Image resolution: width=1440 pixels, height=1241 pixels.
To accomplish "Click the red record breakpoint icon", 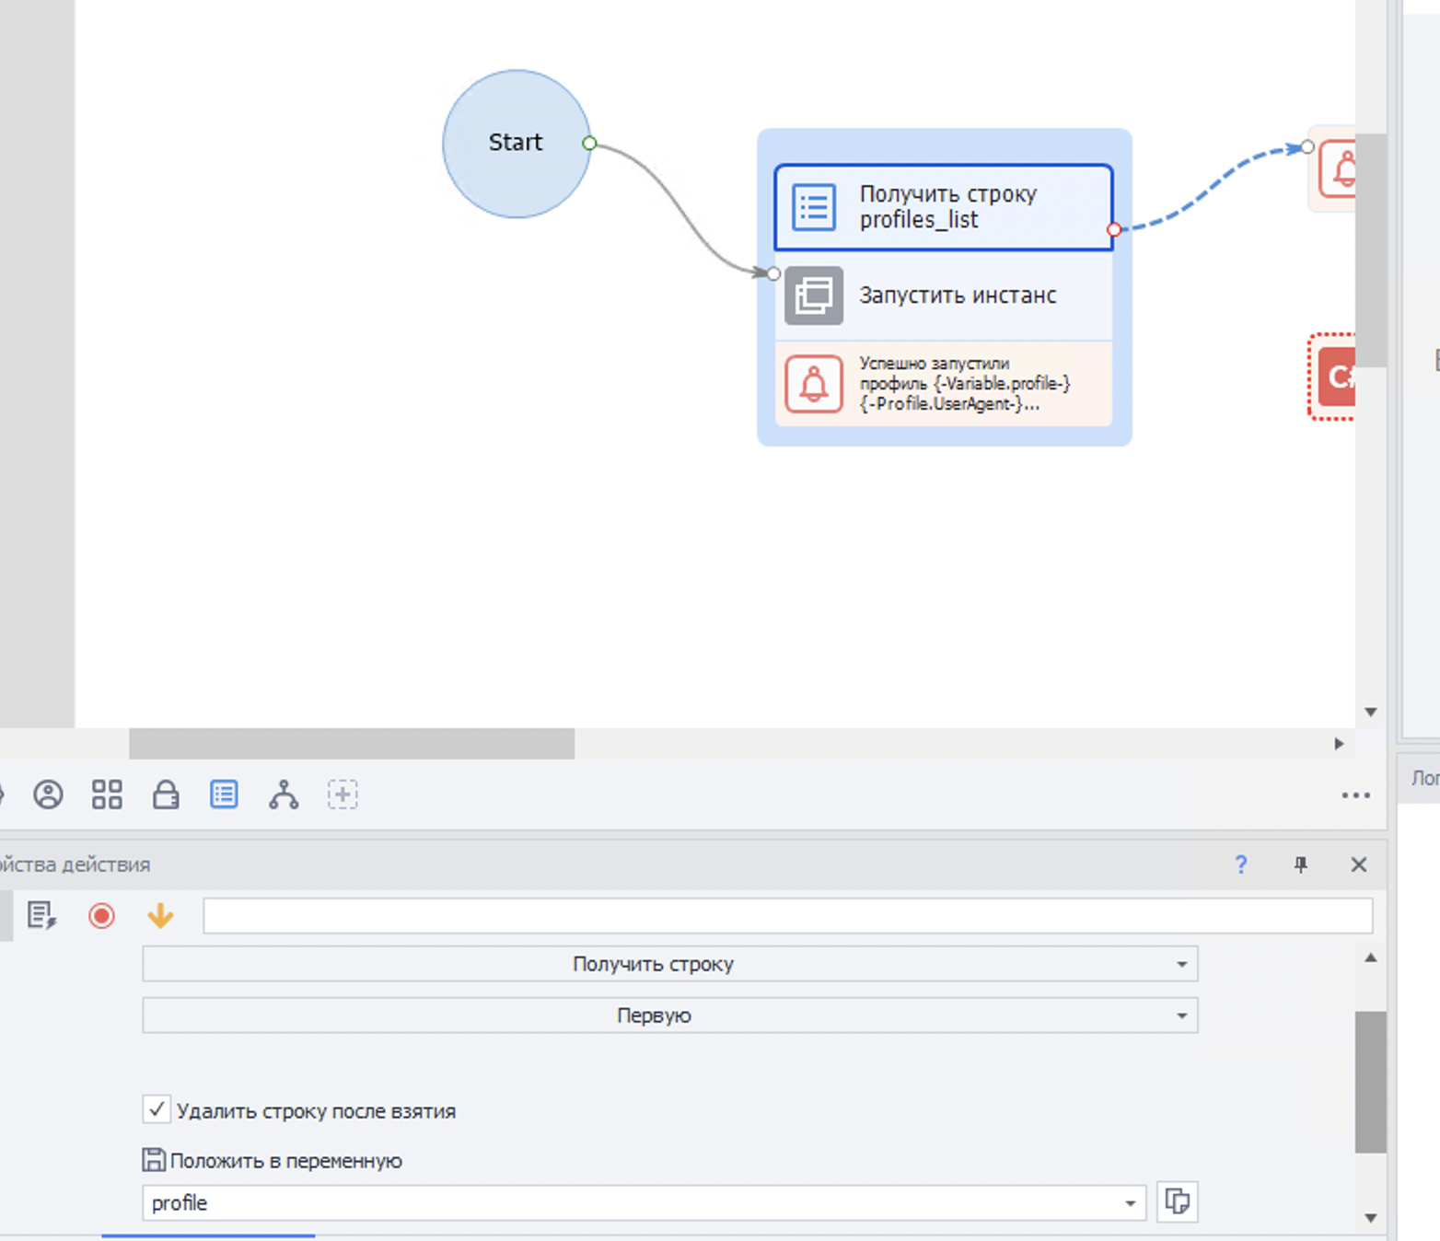I will click(101, 916).
